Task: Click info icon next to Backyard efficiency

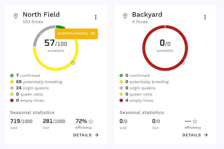Action: (x=195, y=122)
